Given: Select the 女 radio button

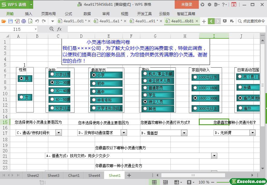Looking at the screenshot, I should (21, 97).
